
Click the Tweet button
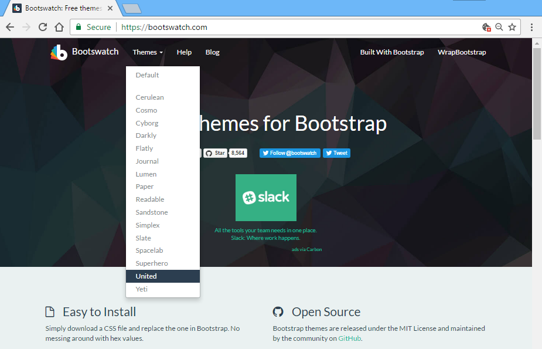[x=337, y=153]
